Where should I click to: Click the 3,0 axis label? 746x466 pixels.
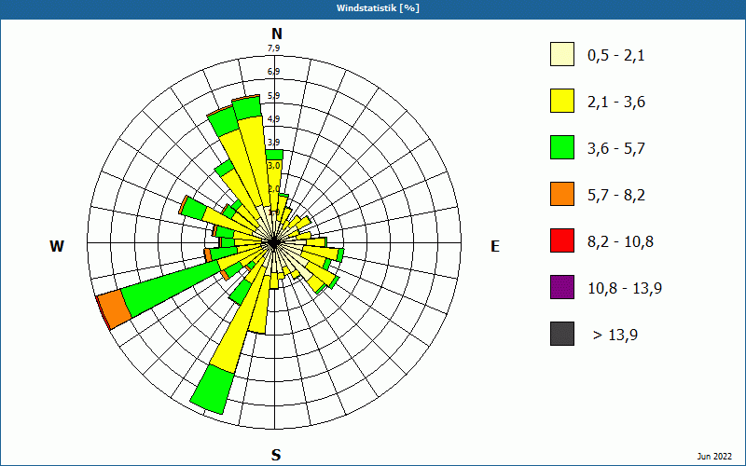tap(273, 166)
